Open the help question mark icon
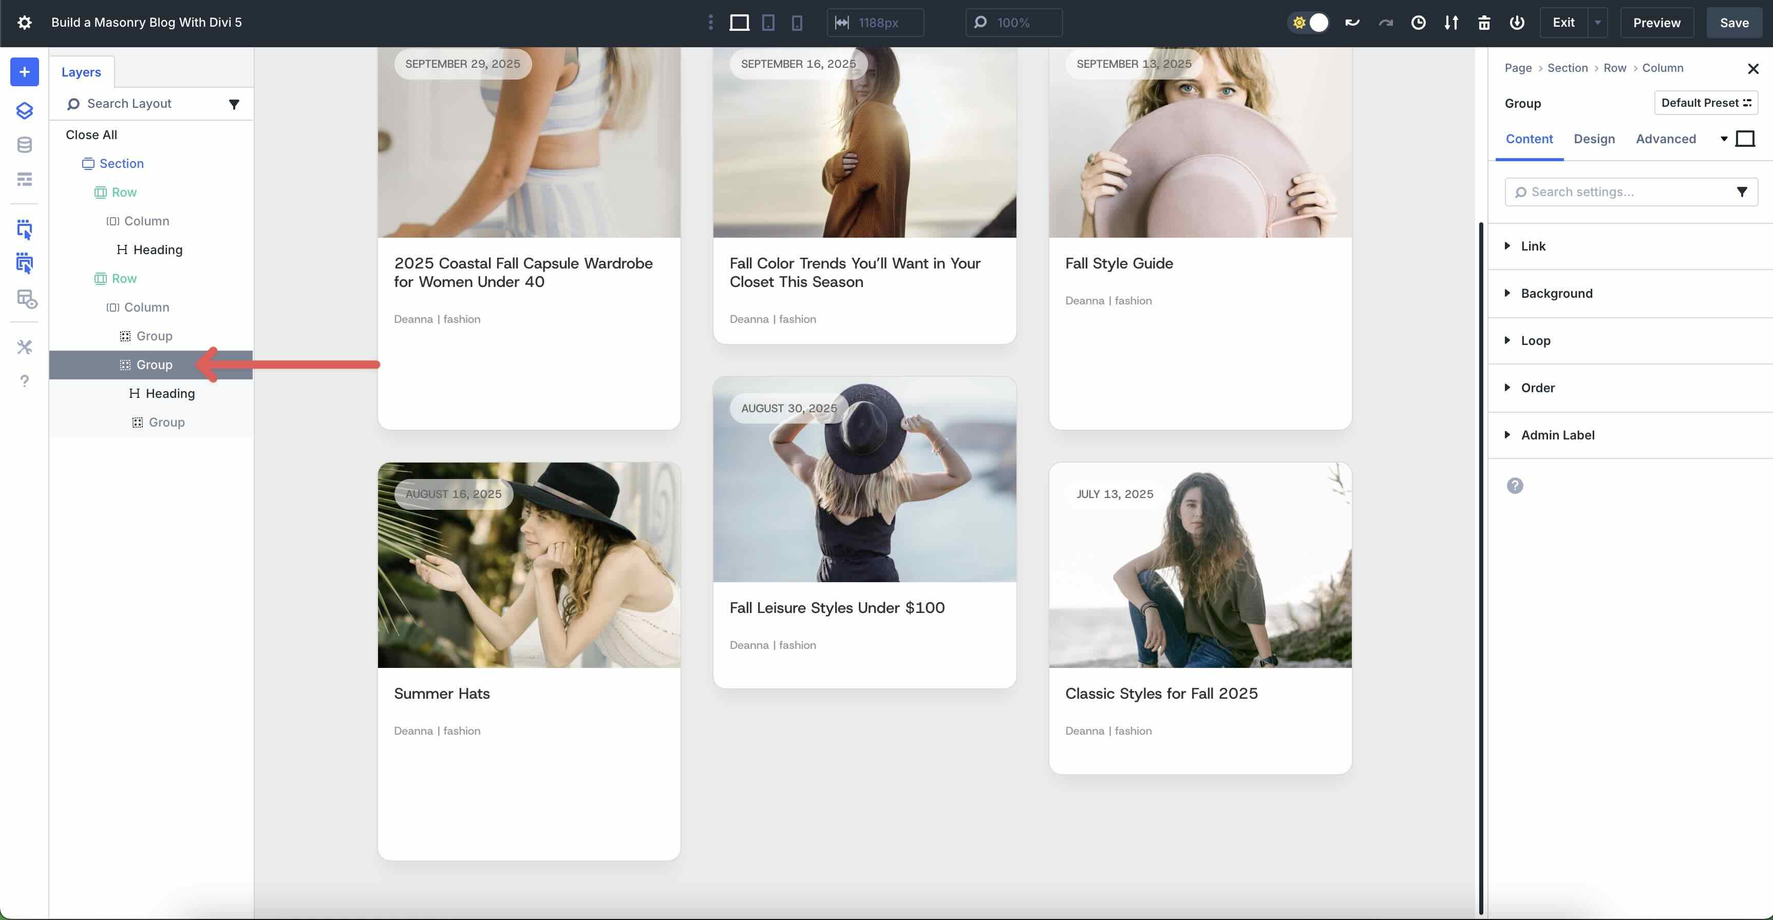This screenshot has width=1773, height=920. [24, 380]
